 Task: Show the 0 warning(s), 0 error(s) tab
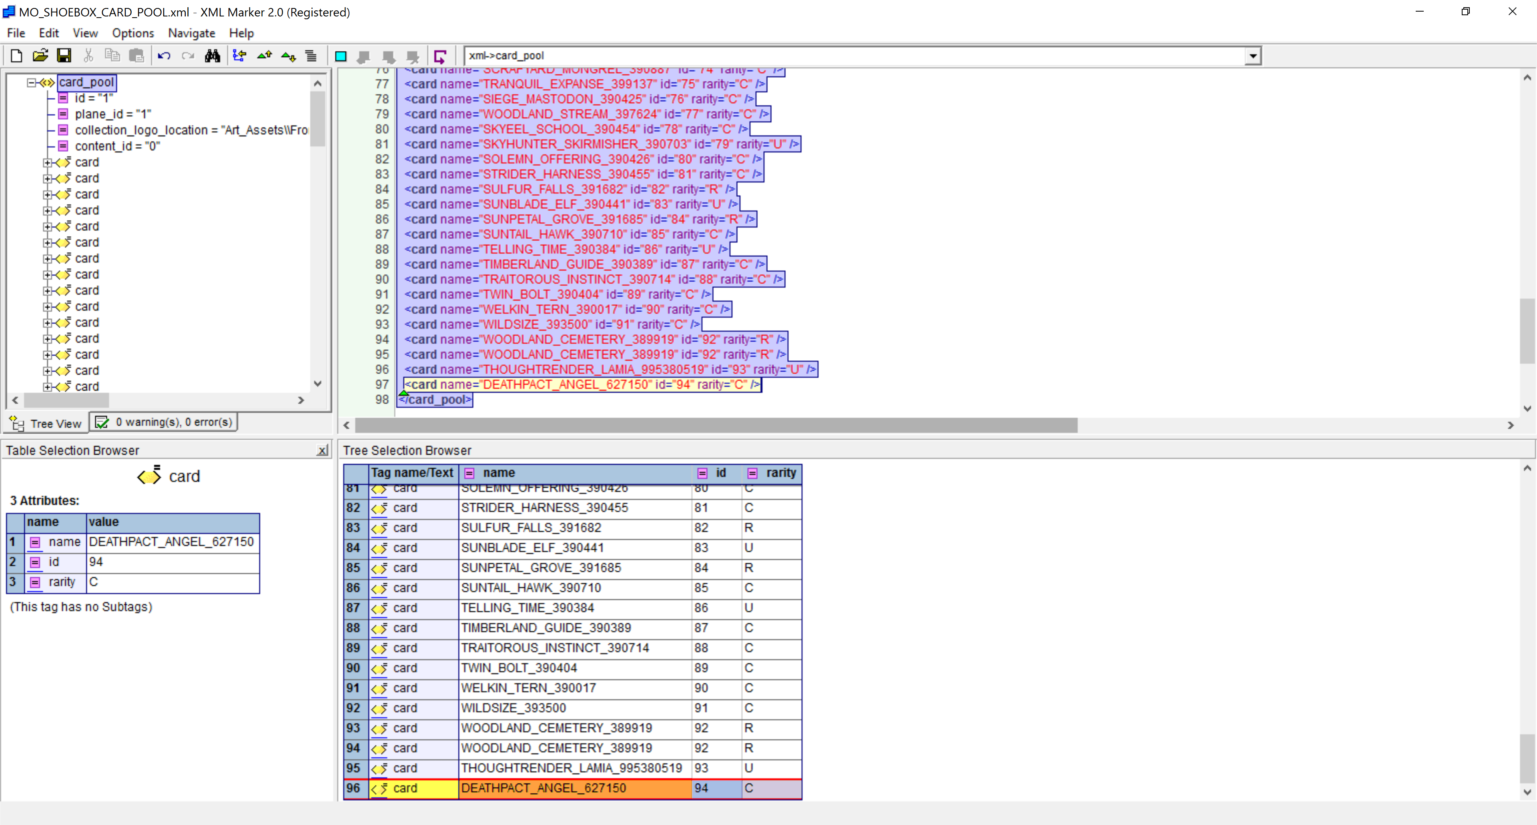(163, 422)
